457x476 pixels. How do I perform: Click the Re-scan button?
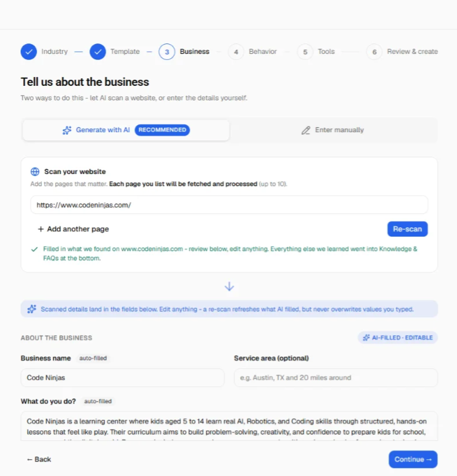click(408, 229)
